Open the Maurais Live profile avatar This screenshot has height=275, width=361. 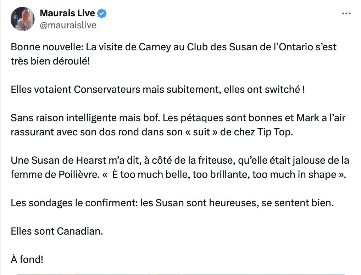click(x=23, y=19)
